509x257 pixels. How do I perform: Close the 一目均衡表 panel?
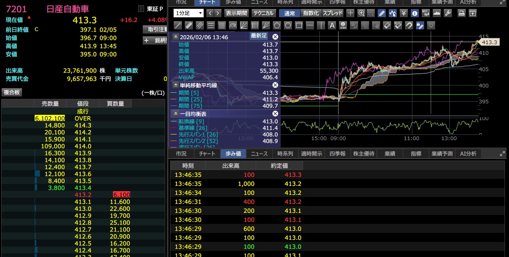[275, 114]
